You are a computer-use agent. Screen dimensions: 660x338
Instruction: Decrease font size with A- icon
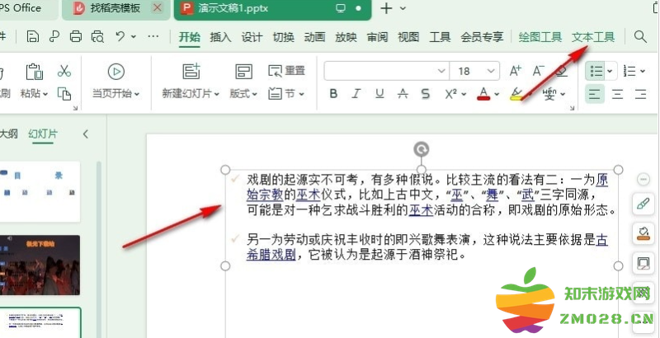tap(539, 71)
